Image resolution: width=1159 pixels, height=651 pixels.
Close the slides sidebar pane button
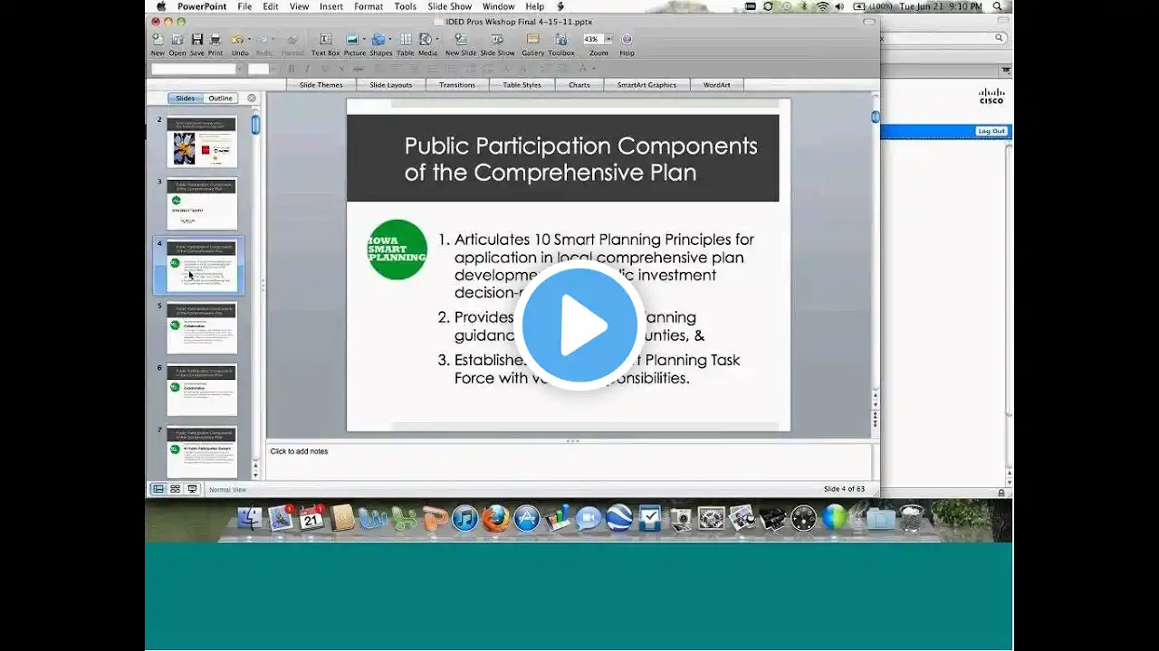pos(252,99)
